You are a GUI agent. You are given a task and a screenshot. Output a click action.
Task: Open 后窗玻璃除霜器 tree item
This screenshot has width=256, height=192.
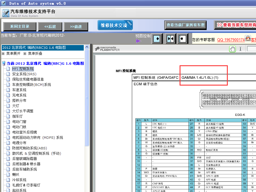tap(24, 159)
